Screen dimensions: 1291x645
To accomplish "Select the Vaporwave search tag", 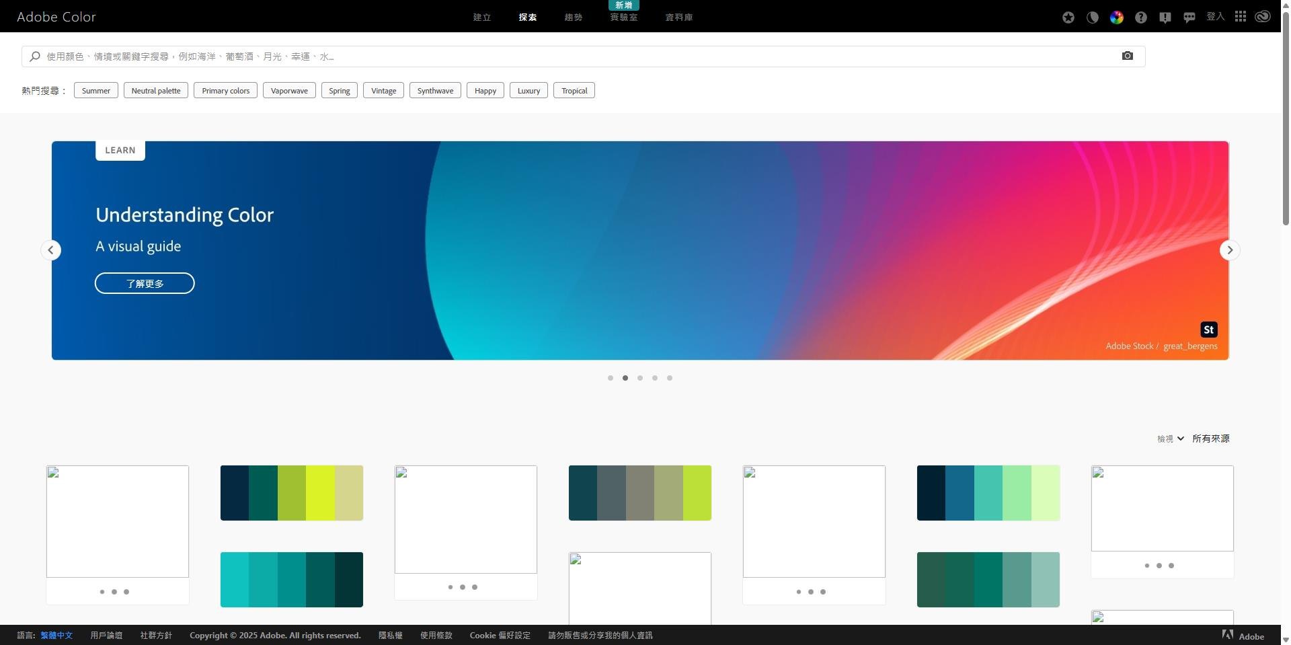I will coord(289,91).
